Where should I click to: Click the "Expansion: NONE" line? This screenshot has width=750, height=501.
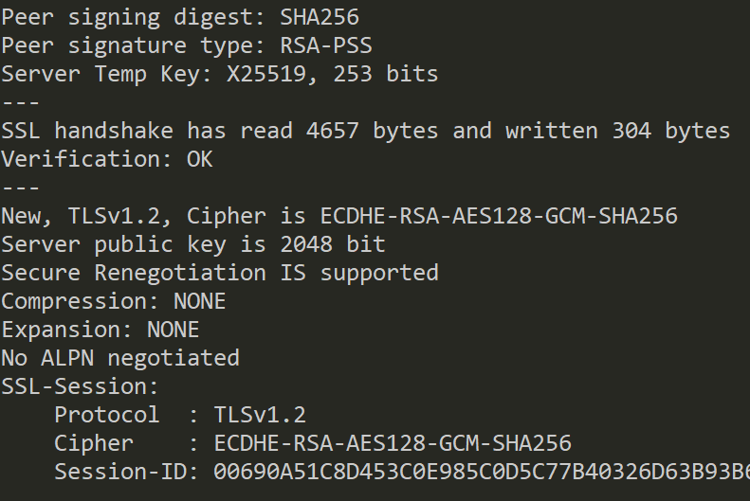pyautogui.click(x=100, y=330)
